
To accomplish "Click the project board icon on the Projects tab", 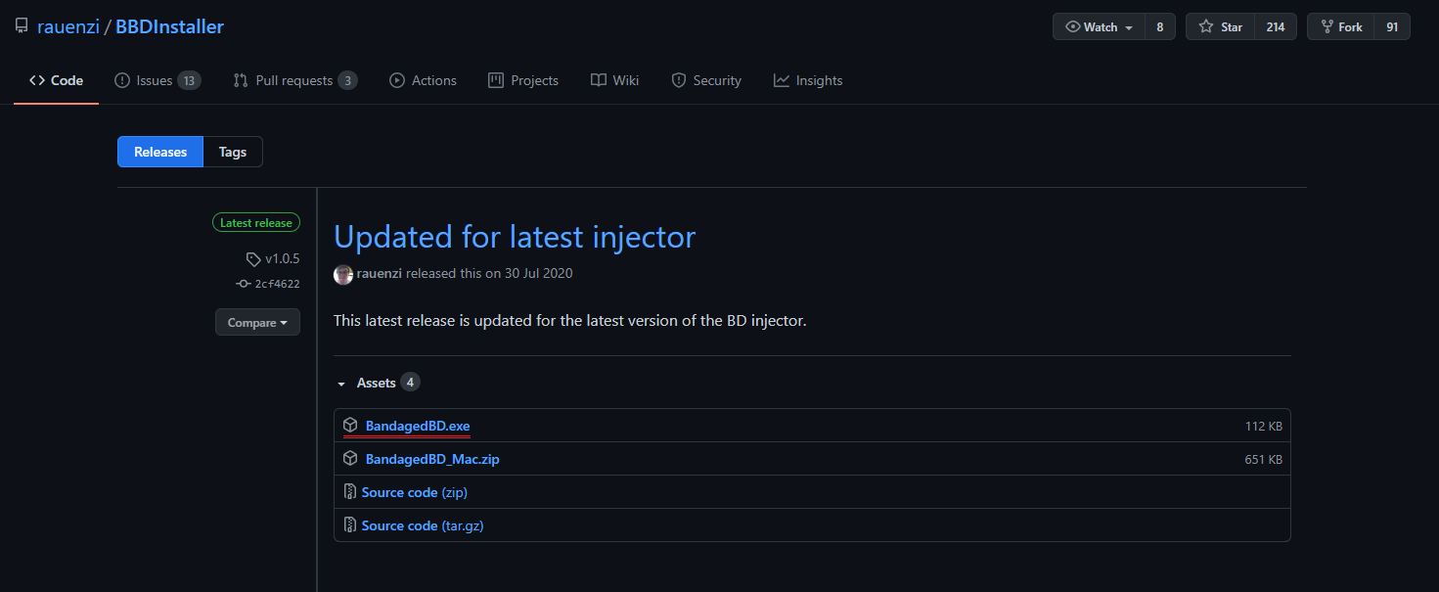I will click(x=496, y=80).
